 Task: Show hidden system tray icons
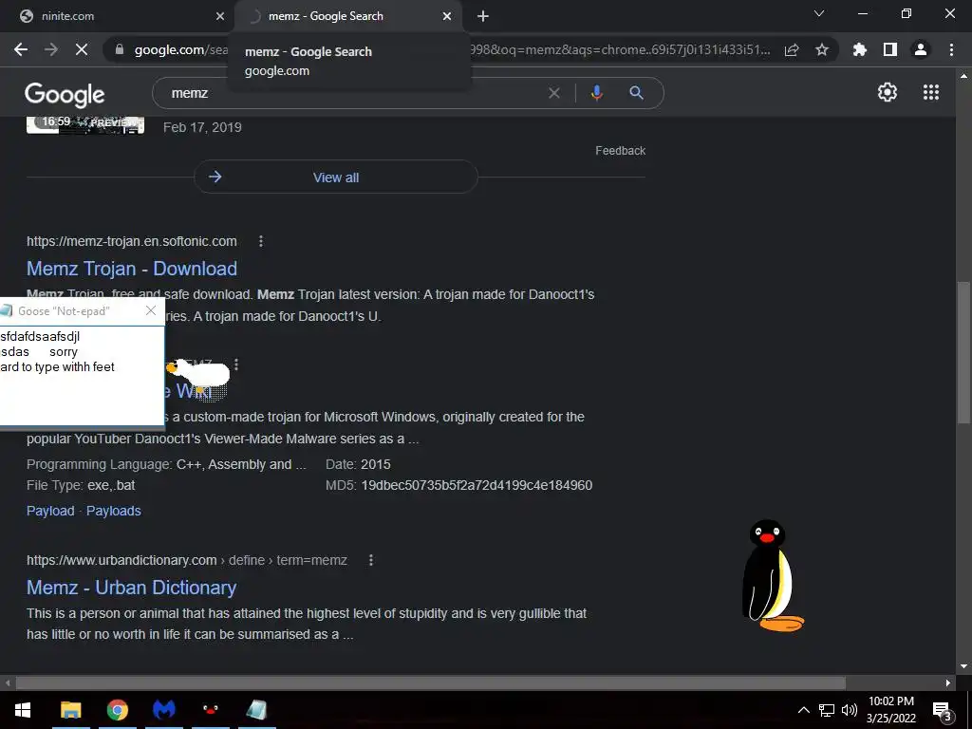[803, 710]
